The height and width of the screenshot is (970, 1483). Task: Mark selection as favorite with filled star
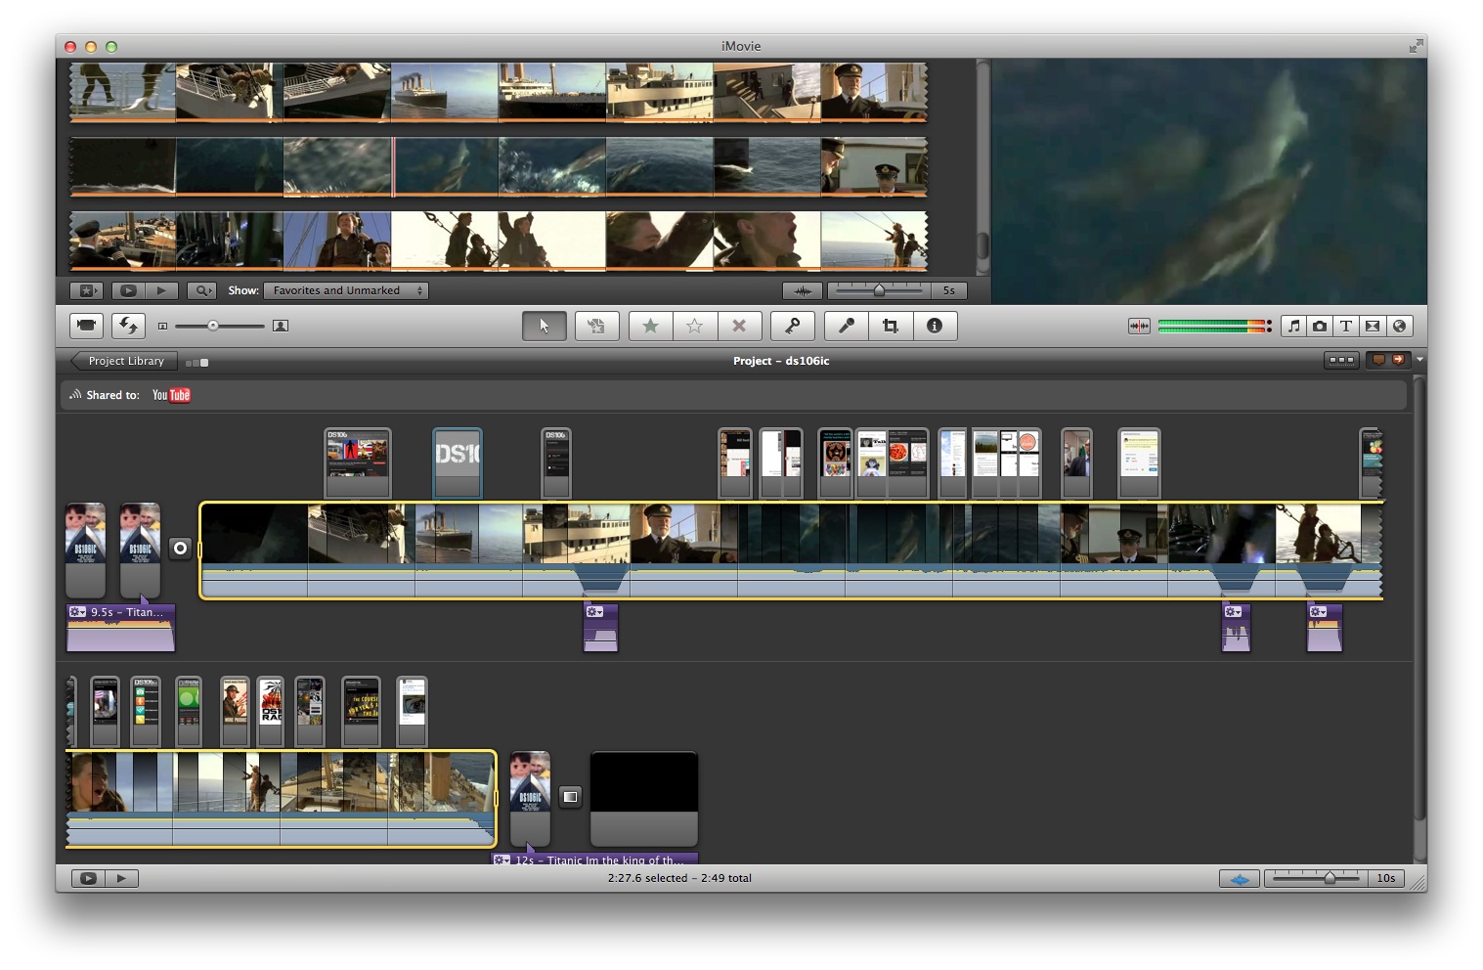click(650, 326)
